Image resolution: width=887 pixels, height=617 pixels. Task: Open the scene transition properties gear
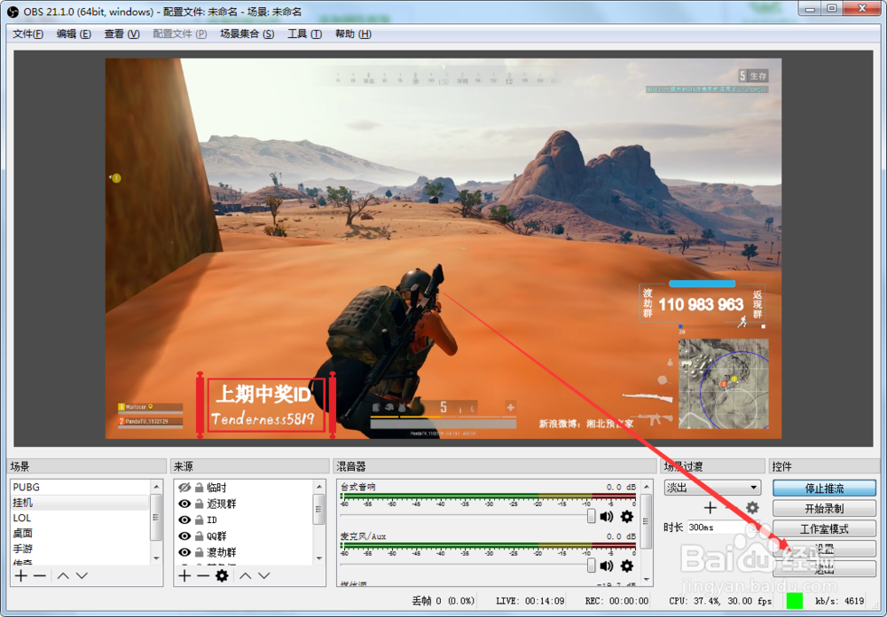point(752,508)
